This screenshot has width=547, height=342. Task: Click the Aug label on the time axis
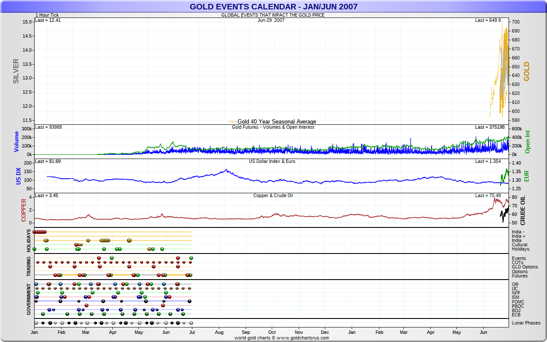click(219, 332)
